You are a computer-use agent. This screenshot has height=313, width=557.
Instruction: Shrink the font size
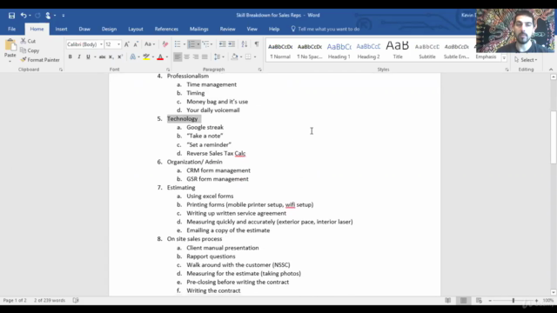click(136, 44)
